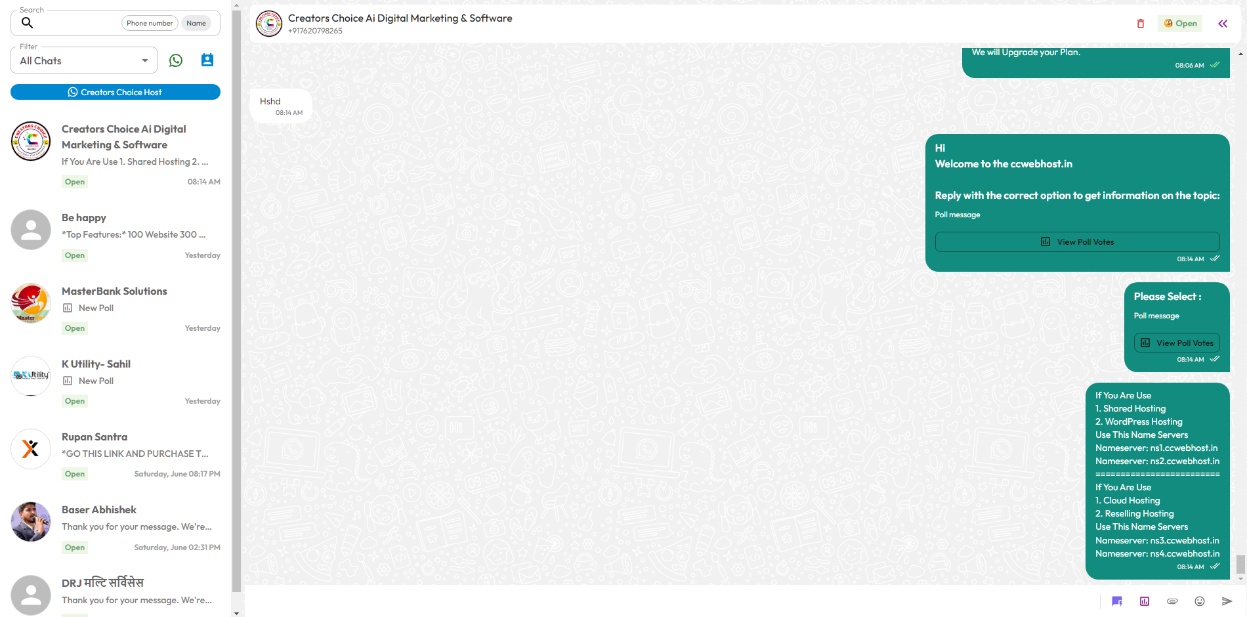Click the Creators Choice Host button
Viewport: 1247px width, 617px height.
point(116,92)
